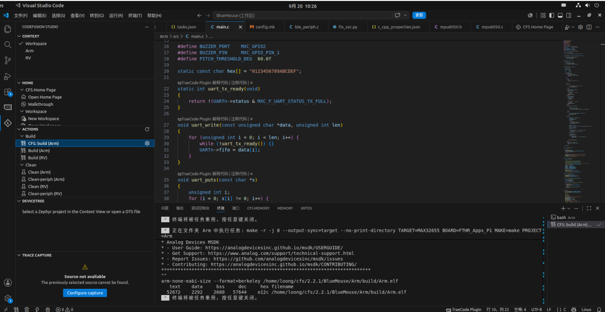The width and height of the screenshot is (605, 312).
Task: Toggle the bottom panel visibility
Action: pos(561,15)
